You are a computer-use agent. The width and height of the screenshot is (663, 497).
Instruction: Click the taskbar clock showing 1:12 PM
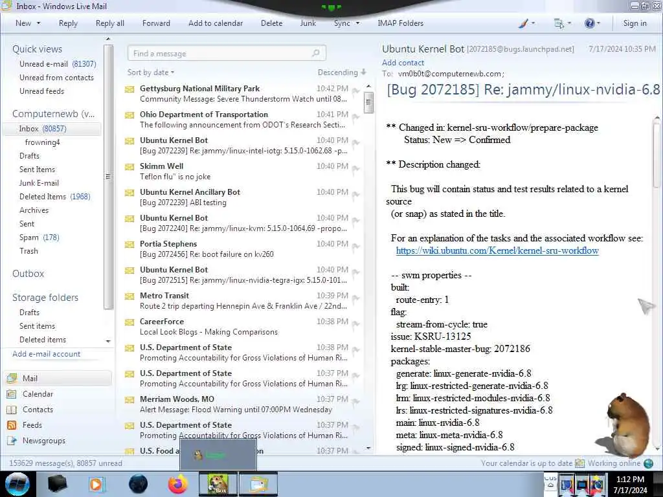coord(630,484)
